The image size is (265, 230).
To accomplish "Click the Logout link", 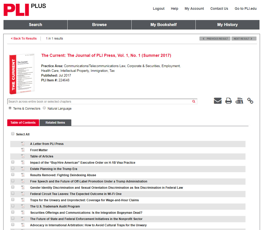I will tap(159, 9).
